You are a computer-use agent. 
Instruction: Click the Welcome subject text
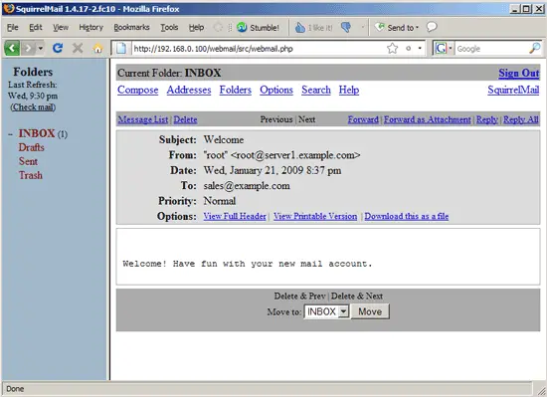(x=224, y=139)
